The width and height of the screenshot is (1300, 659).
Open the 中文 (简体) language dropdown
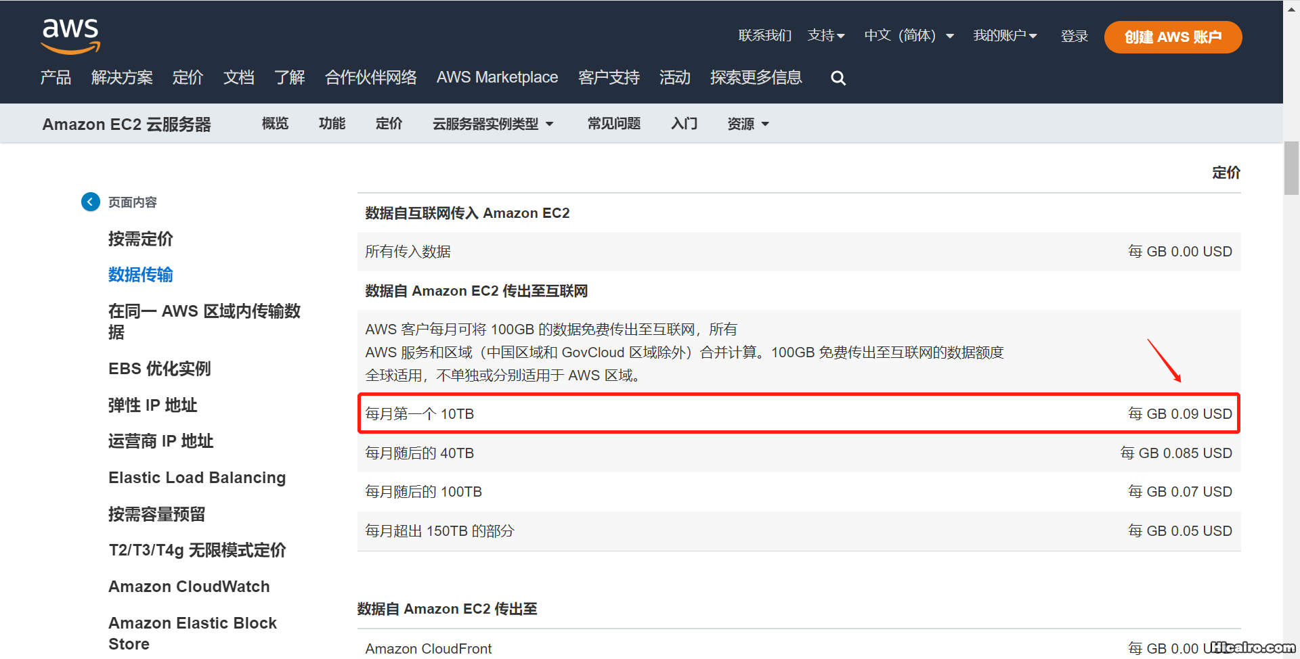pos(909,36)
